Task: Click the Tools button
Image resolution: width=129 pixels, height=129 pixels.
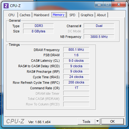Action: pos(86,121)
